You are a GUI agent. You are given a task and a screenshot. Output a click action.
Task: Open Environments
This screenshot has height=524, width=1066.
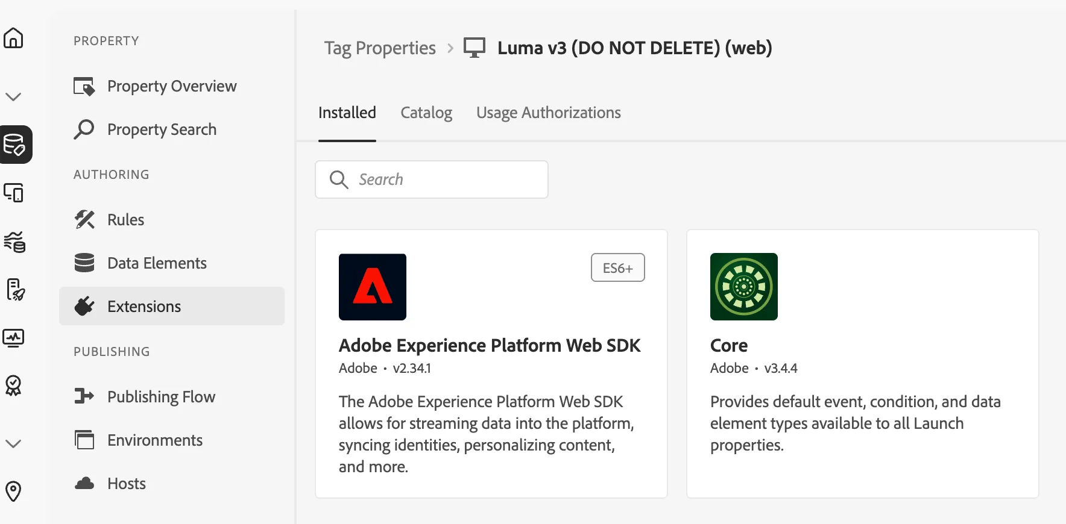pos(172,440)
